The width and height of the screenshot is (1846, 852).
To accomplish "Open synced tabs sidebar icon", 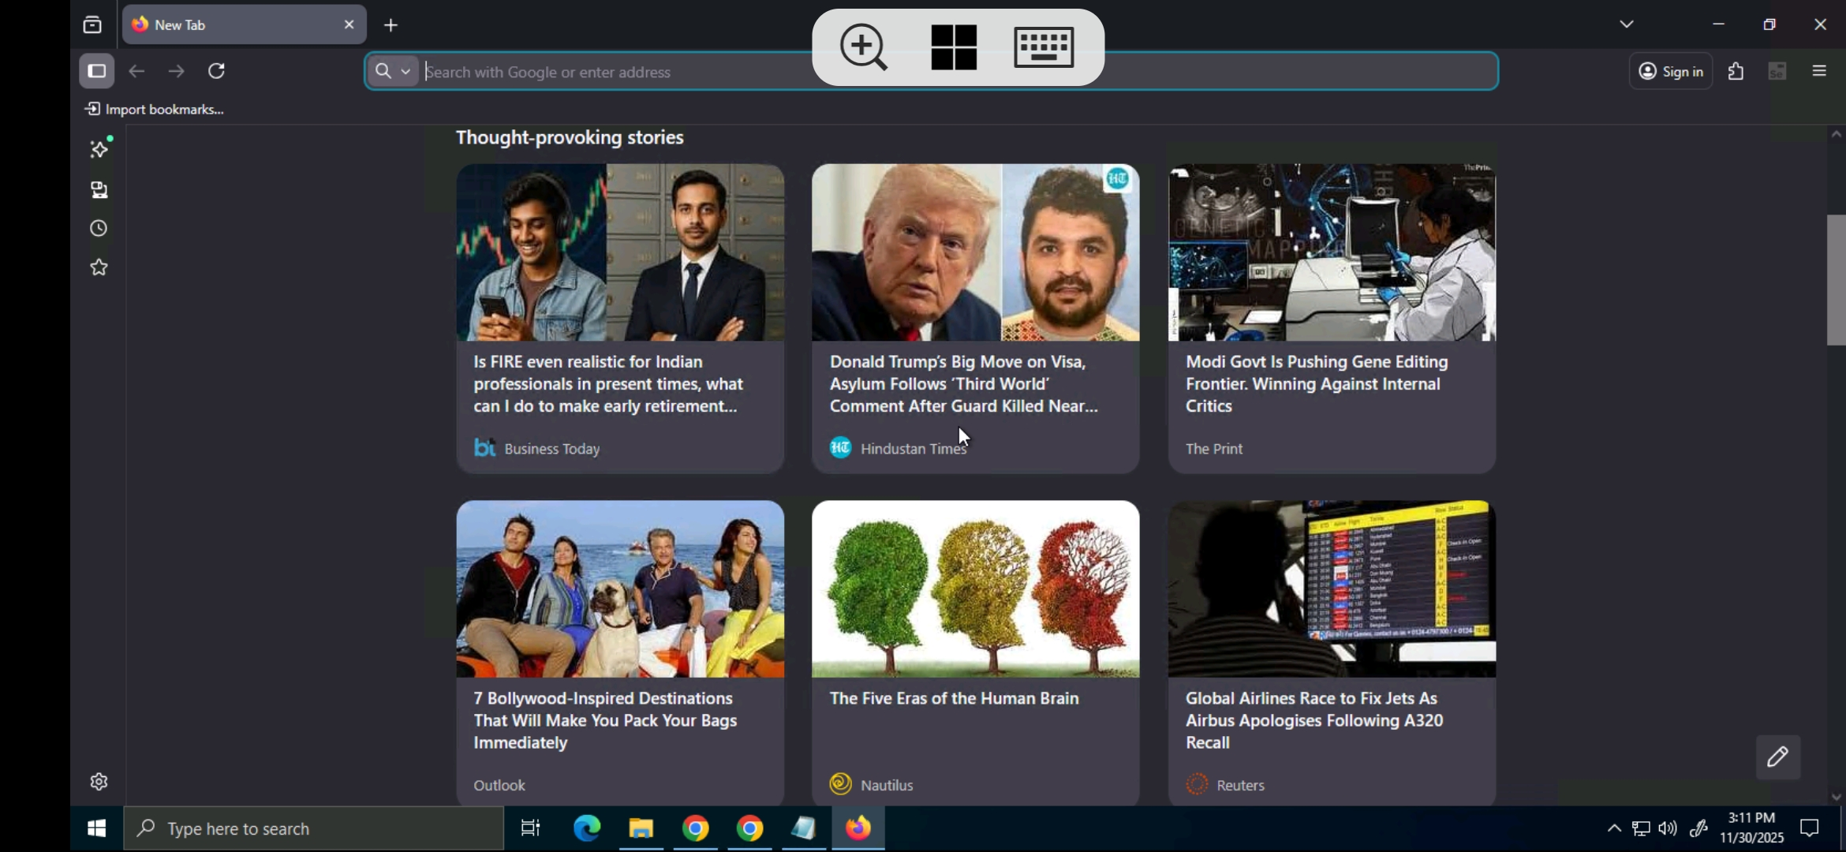I will click(99, 189).
